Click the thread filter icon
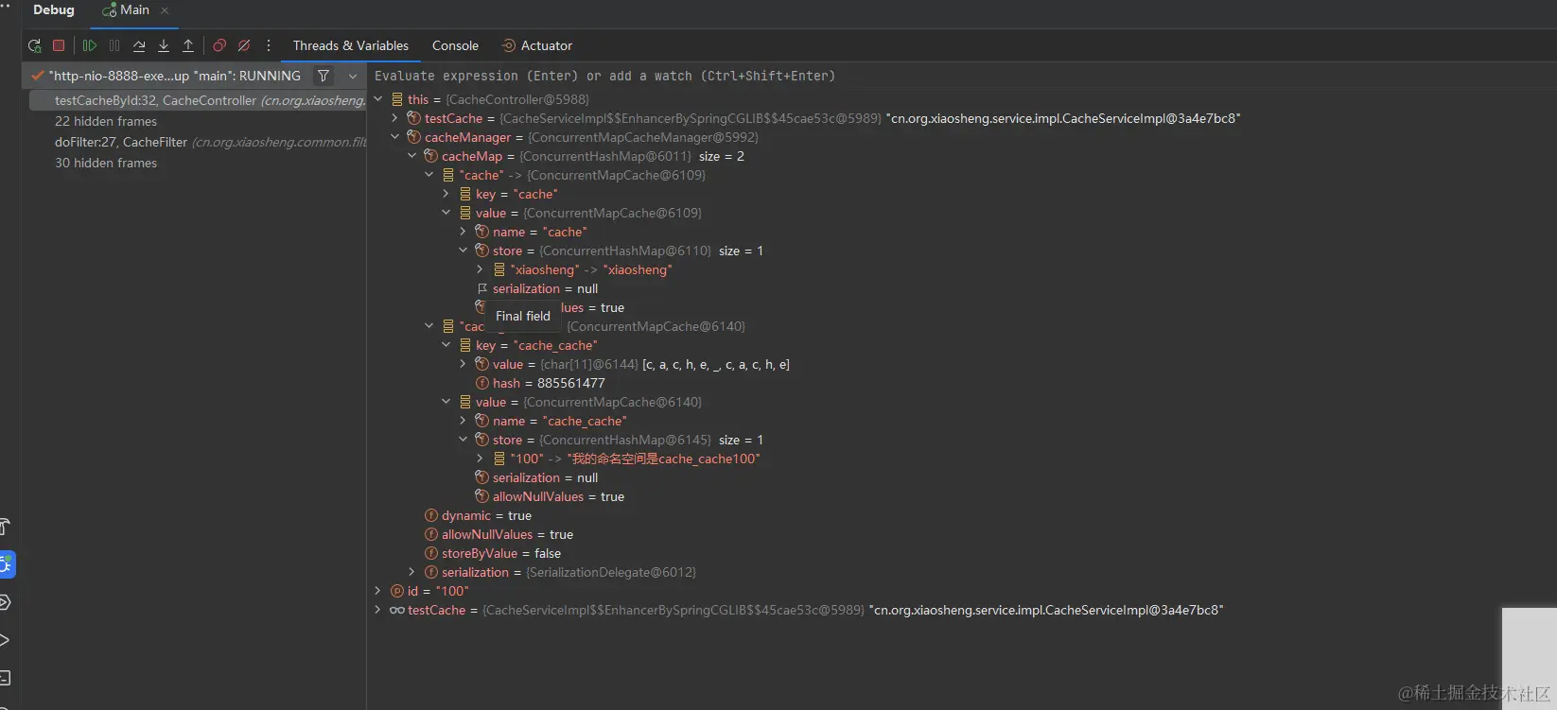 click(324, 76)
